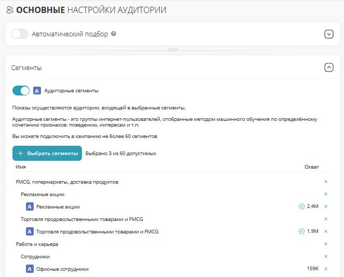Image resolution: width=344 pixels, height=277 pixels.
Task: Click the audience icon next to the Основные heading
Action: tap(10, 10)
